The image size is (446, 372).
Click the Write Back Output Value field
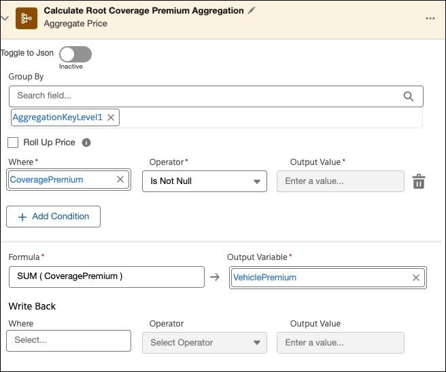pyautogui.click(x=341, y=343)
